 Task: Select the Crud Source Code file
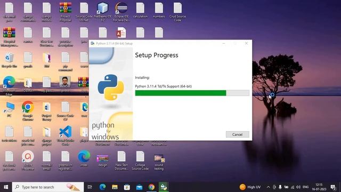point(177,12)
